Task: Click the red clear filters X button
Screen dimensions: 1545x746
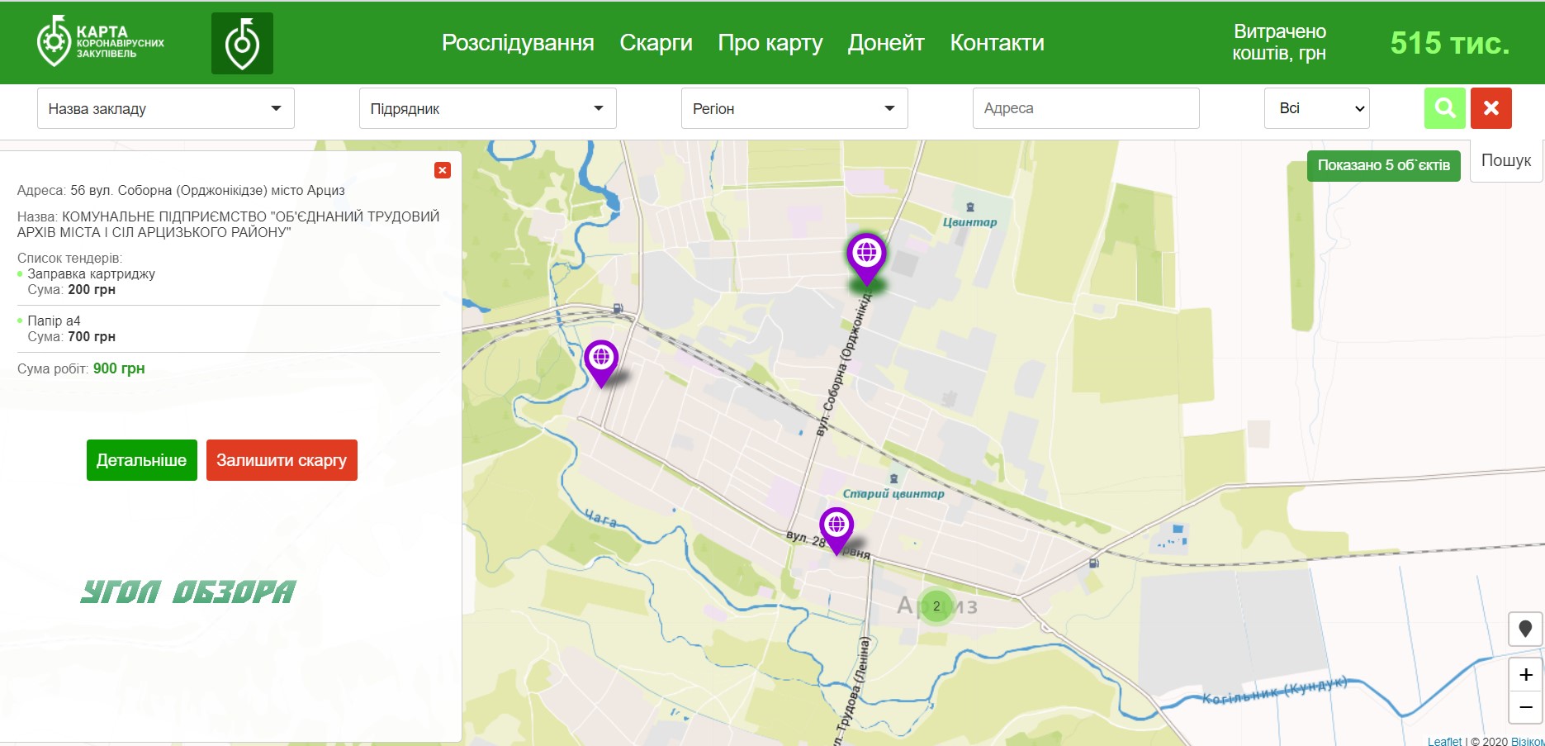Action: pyautogui.click(x=1490, y=108)
